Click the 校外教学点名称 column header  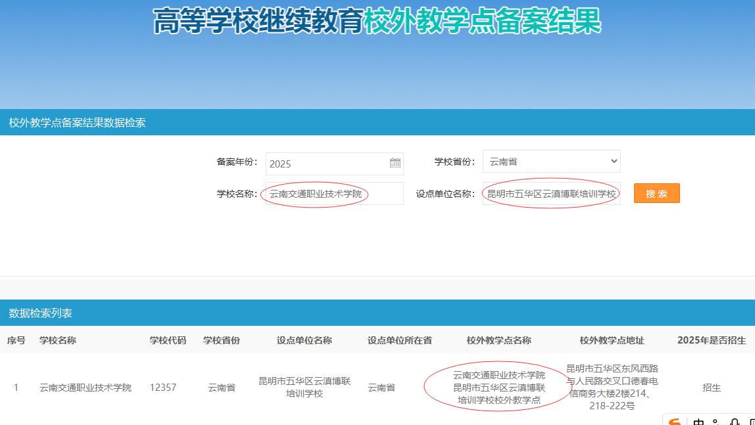tap(499, 340)
